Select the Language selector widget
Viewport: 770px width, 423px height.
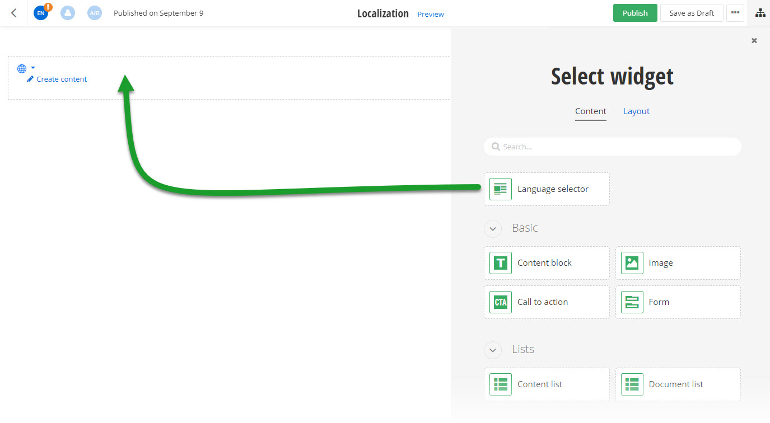(546, 189)
